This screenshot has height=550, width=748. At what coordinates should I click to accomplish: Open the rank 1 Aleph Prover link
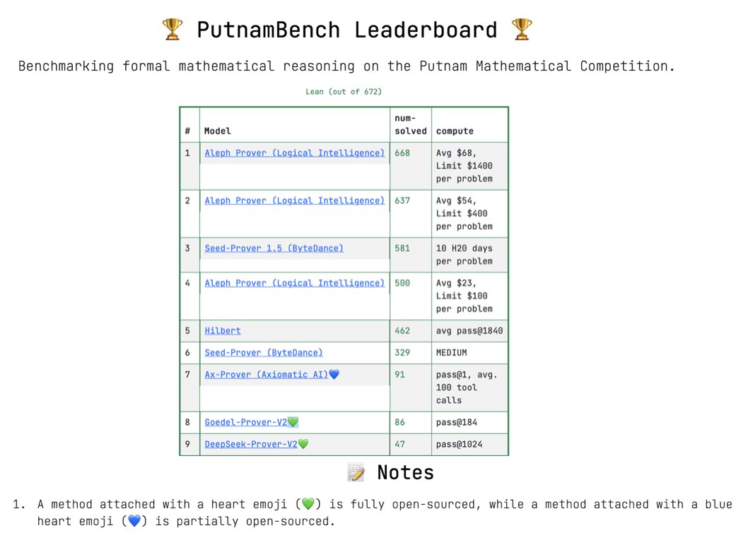[294, 153]
